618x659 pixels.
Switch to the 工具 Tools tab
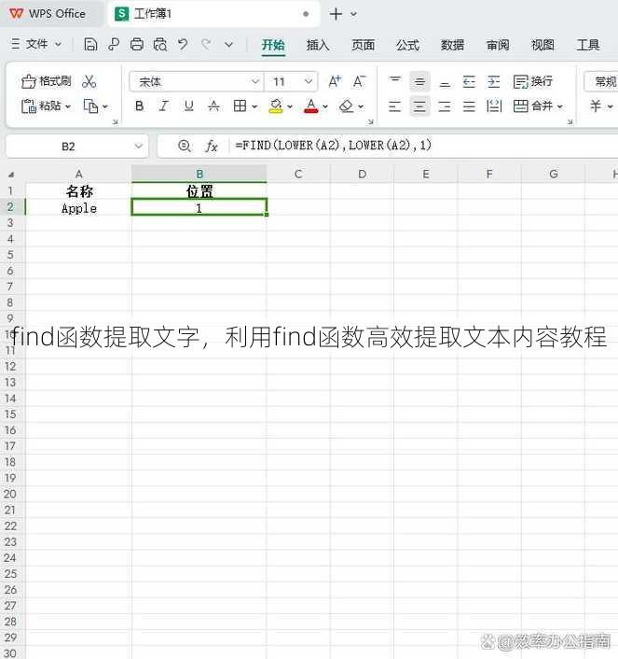tap(587, 45)
